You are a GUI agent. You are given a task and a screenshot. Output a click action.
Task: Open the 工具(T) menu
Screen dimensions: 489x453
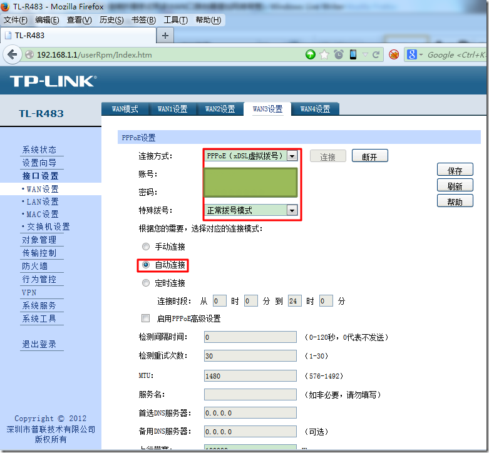(x=175, y=20)
